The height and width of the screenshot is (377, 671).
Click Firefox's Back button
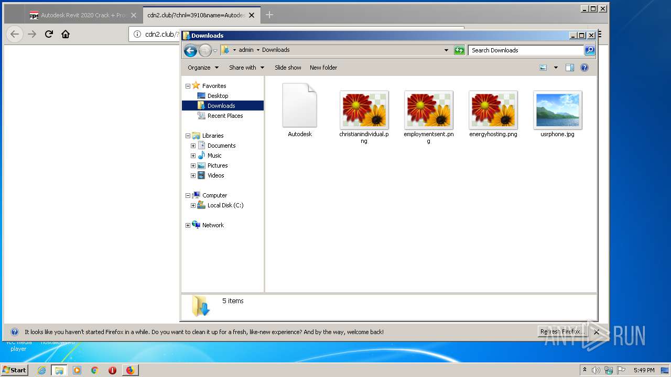click(15, 34)
